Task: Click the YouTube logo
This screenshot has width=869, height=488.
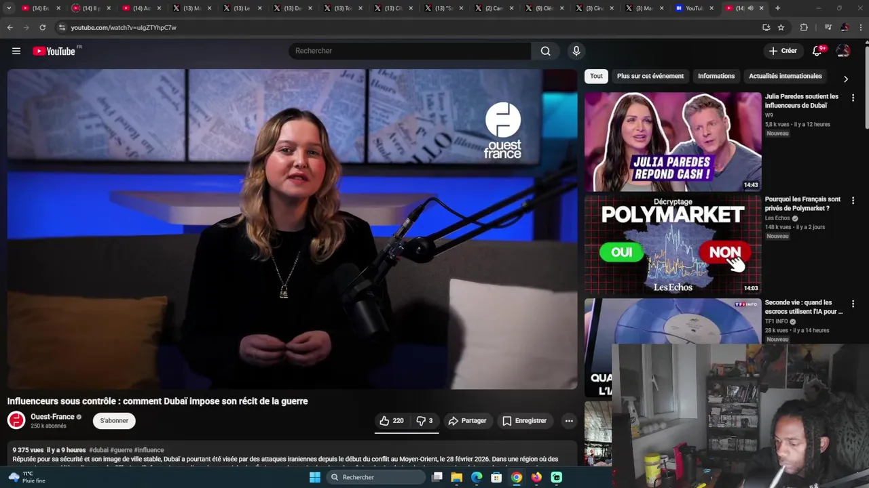Action: pos(54,51)
